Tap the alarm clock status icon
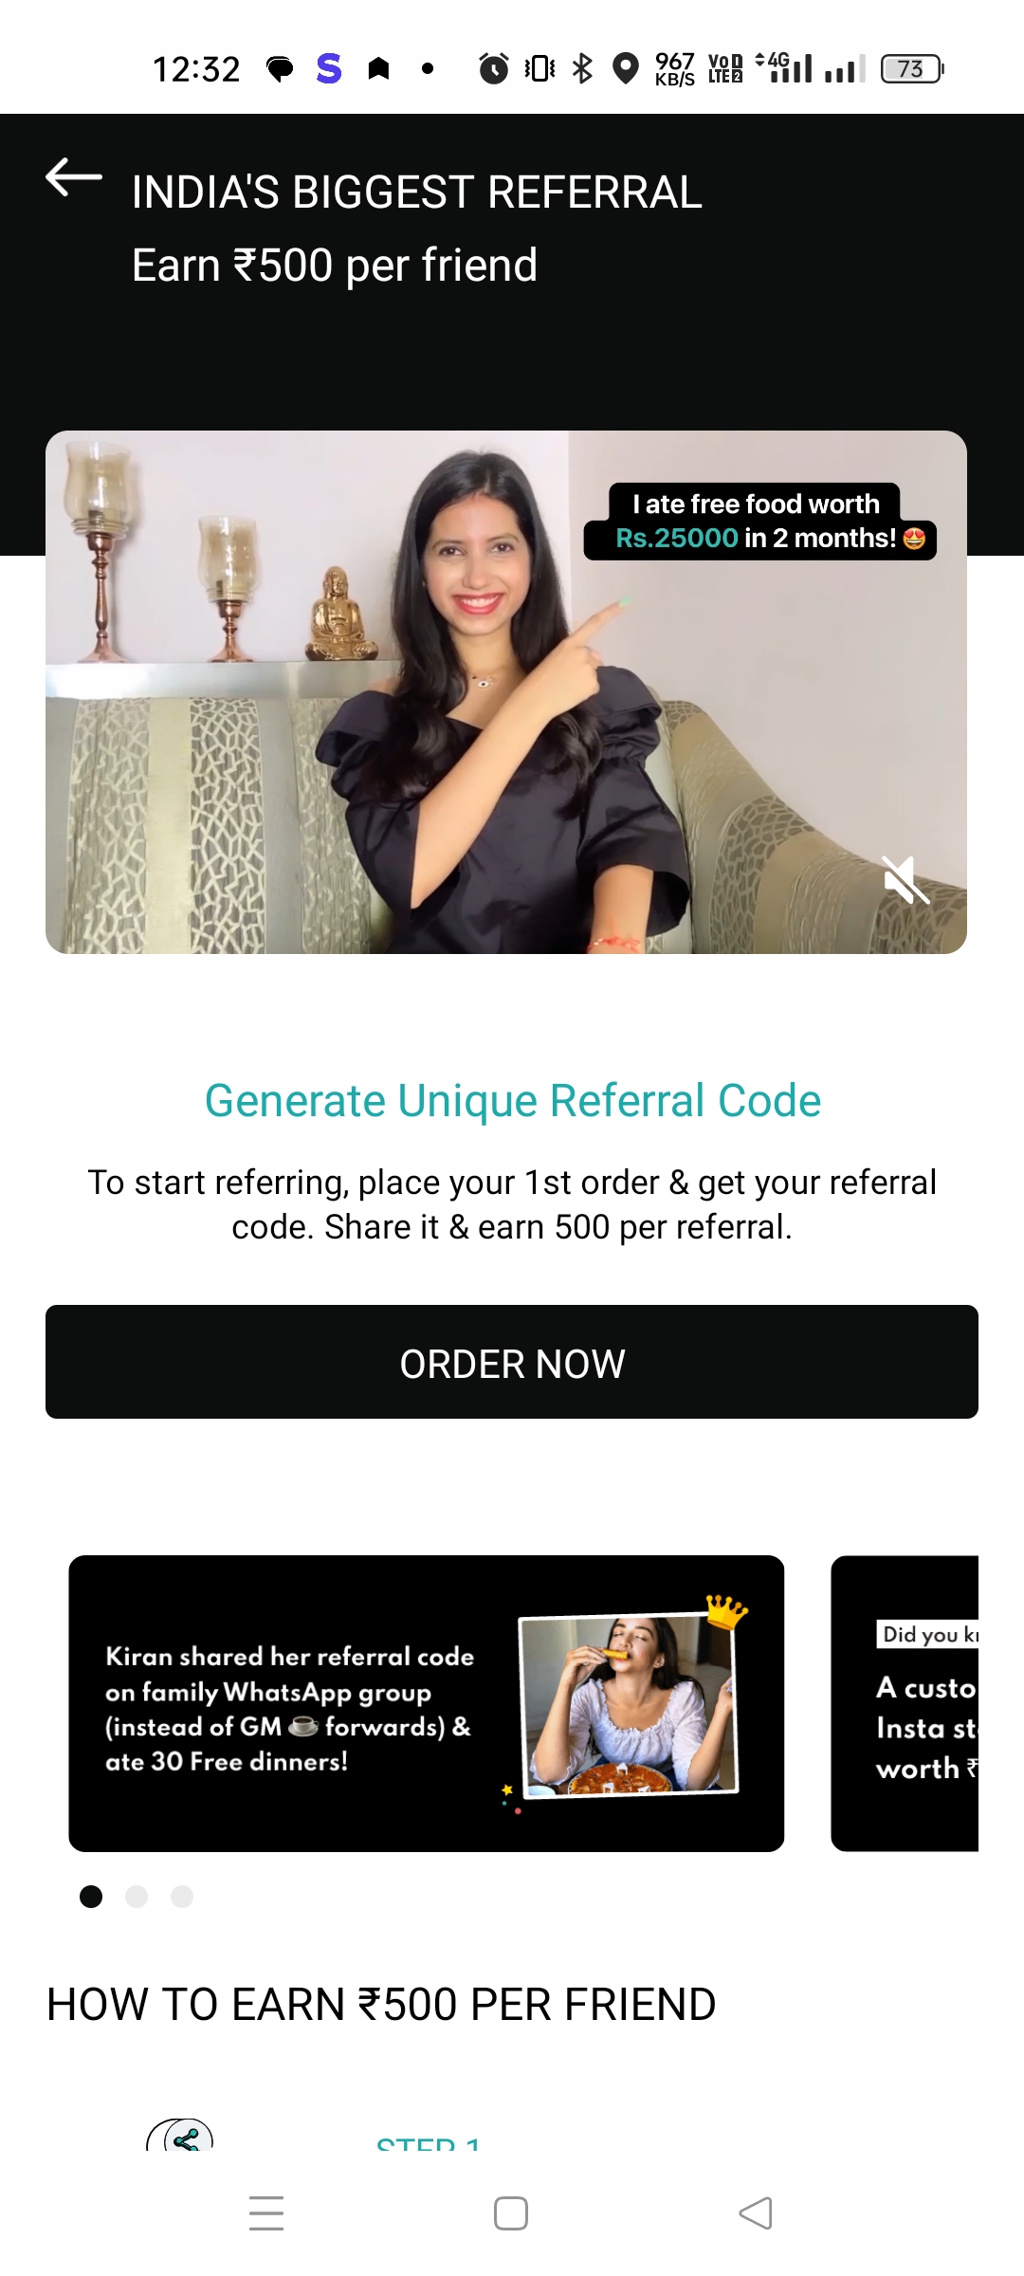This screenshot has width=1024, height=2276. pyautogui.click(x=493, y=68)
